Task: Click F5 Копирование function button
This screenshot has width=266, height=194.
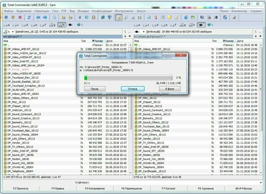Action: pyautogui.click(x=95, y=188)
